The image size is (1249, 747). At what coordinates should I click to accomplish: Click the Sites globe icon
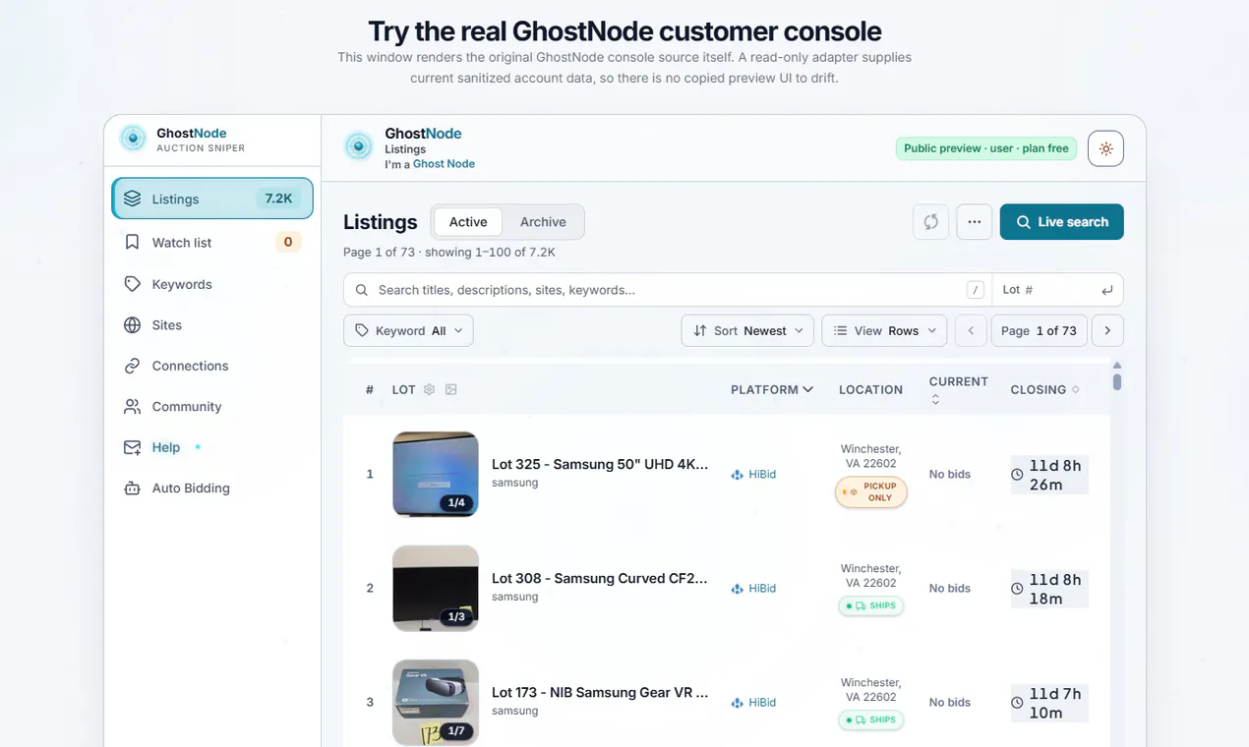point(132,324)
